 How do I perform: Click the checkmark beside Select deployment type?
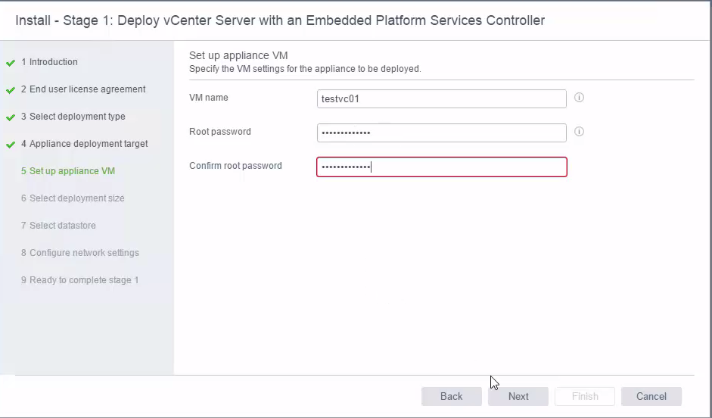coord(11,117)
